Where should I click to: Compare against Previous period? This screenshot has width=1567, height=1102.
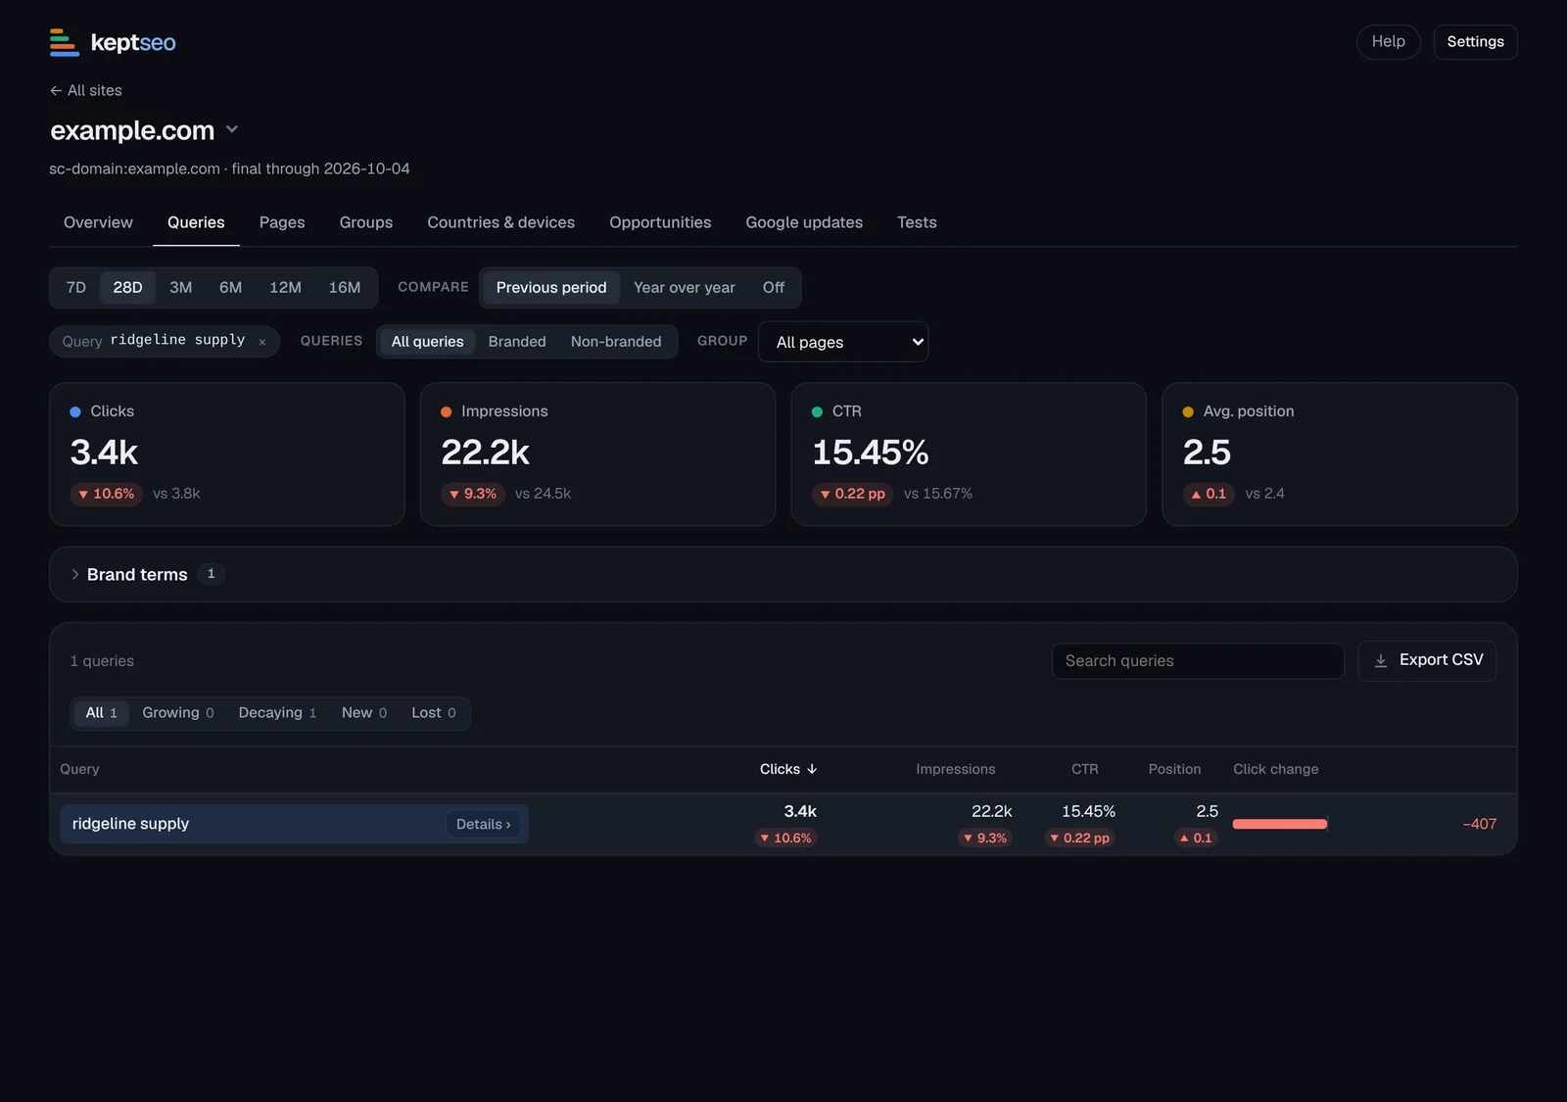pos(551,288)
